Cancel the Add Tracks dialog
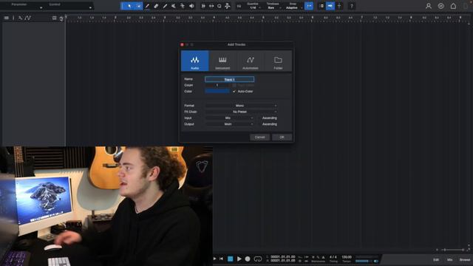The width and height of the screenshot is (473, 266). pos(259,137)
